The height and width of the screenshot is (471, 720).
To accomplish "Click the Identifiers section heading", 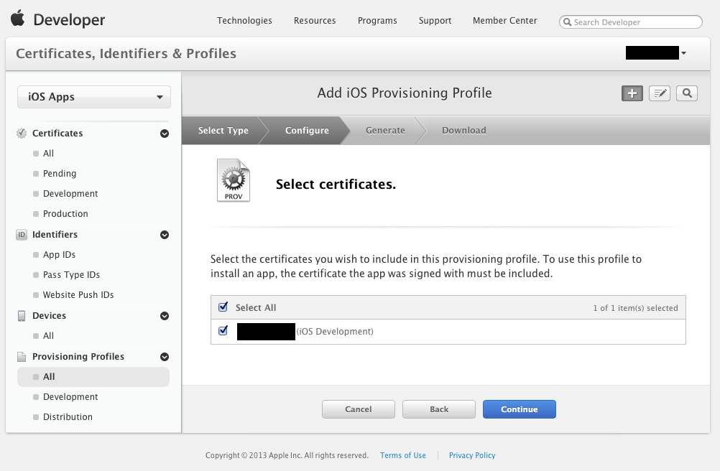I will tap(55, 235).
